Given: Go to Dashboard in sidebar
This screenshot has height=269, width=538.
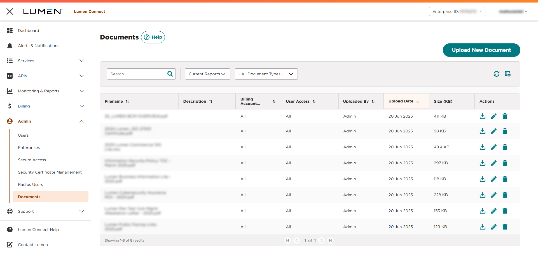Looking at the screenshot, I should (29, 31).
